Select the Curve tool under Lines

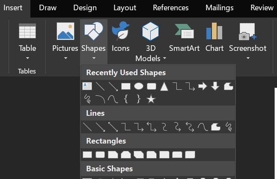click(203, 127)
